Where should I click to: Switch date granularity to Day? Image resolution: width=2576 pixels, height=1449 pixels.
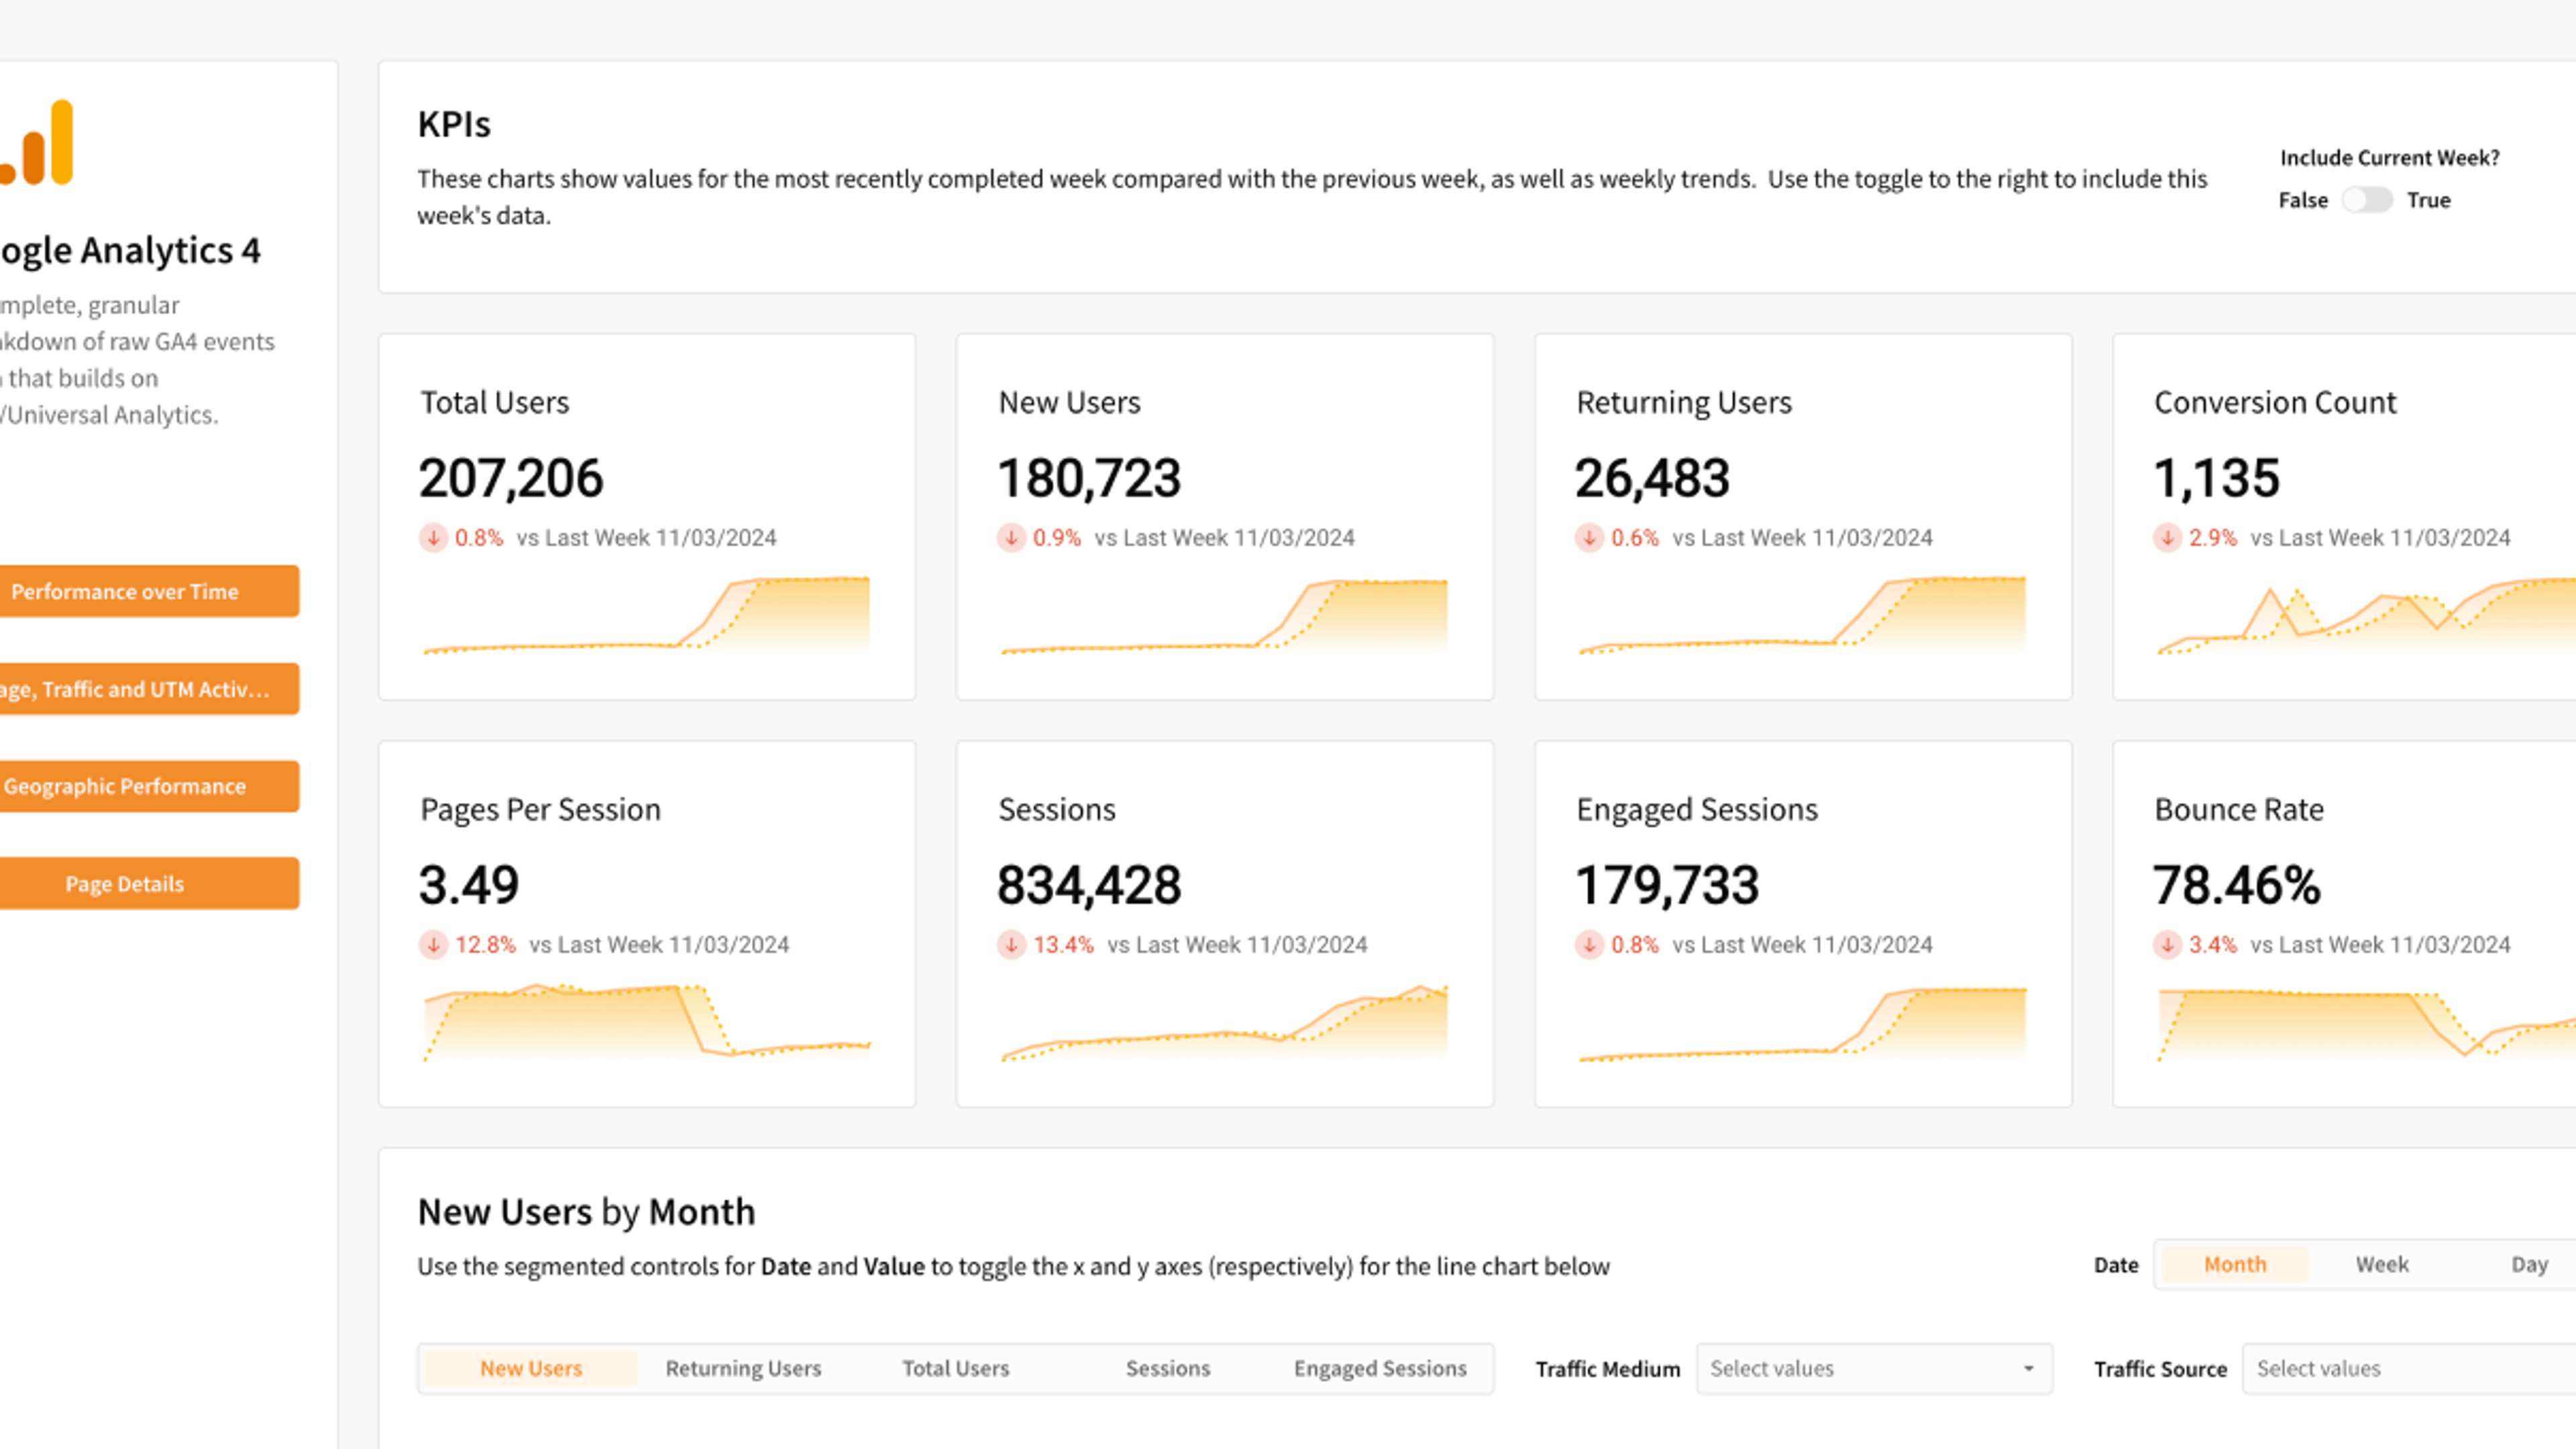click(2529, 1265)
